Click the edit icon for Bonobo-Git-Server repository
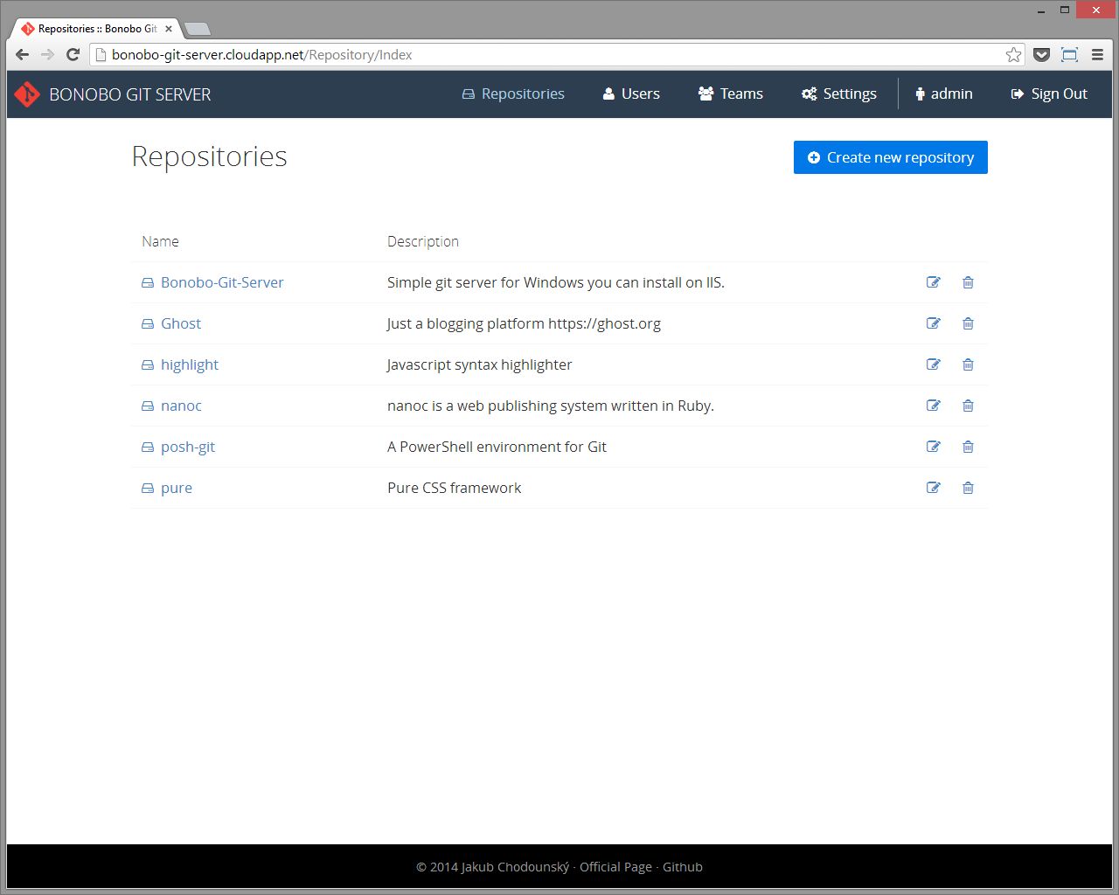Viewport: 1119px width, 895px height. coord(933,282)
